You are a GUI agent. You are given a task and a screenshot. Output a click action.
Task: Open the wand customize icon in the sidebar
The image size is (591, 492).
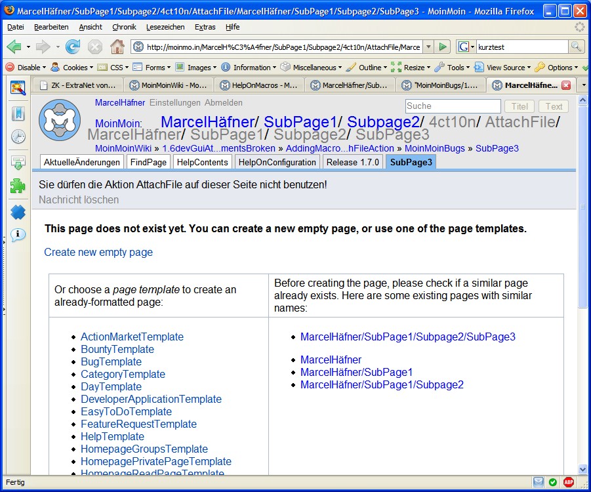(x=18, y=87)
